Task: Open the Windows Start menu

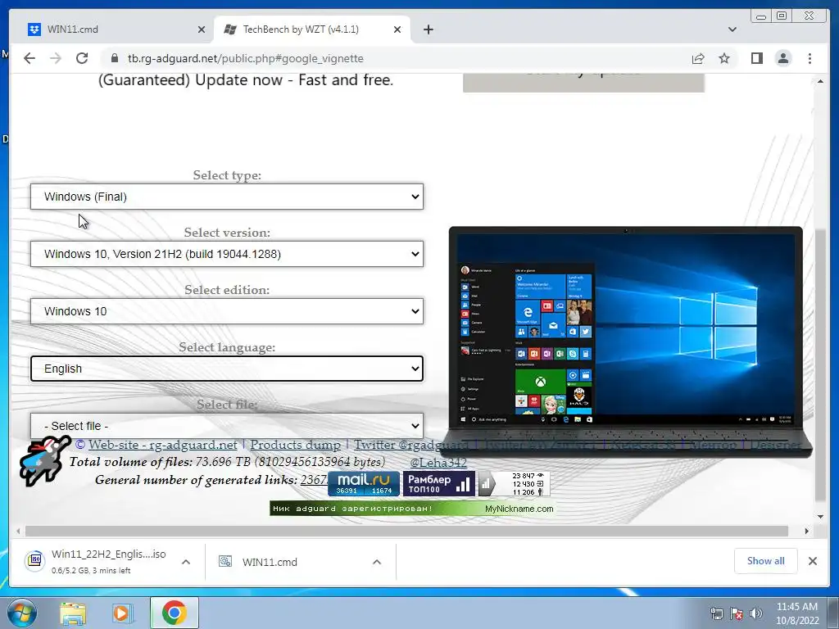Action: point(22,613)
